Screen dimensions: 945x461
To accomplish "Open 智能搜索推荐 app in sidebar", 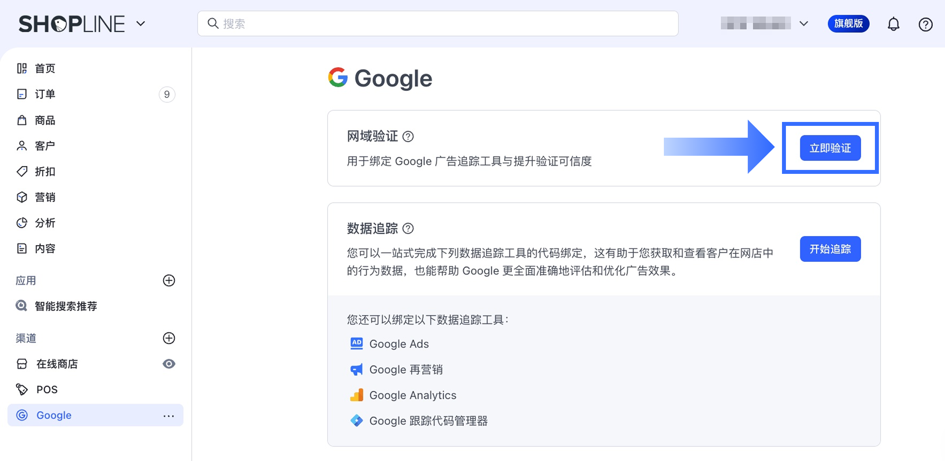I will (65, 306).
